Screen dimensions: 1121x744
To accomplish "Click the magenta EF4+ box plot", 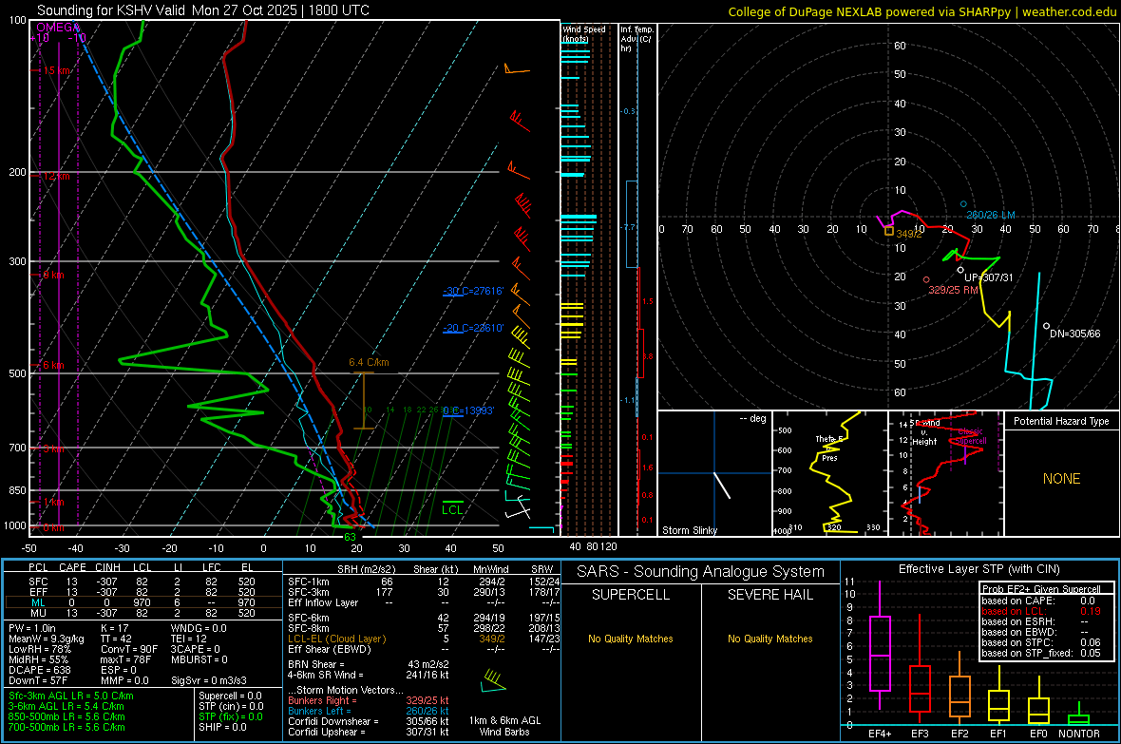I will [x=880, y=645].
